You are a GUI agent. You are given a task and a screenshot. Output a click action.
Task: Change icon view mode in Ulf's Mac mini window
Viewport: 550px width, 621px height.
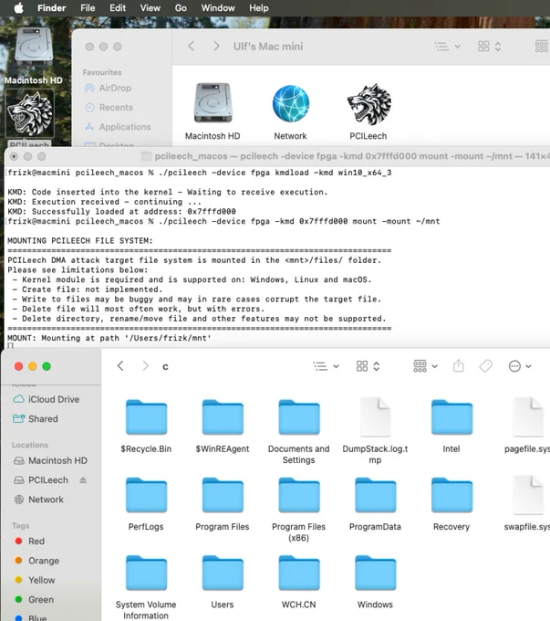point(490,47)
